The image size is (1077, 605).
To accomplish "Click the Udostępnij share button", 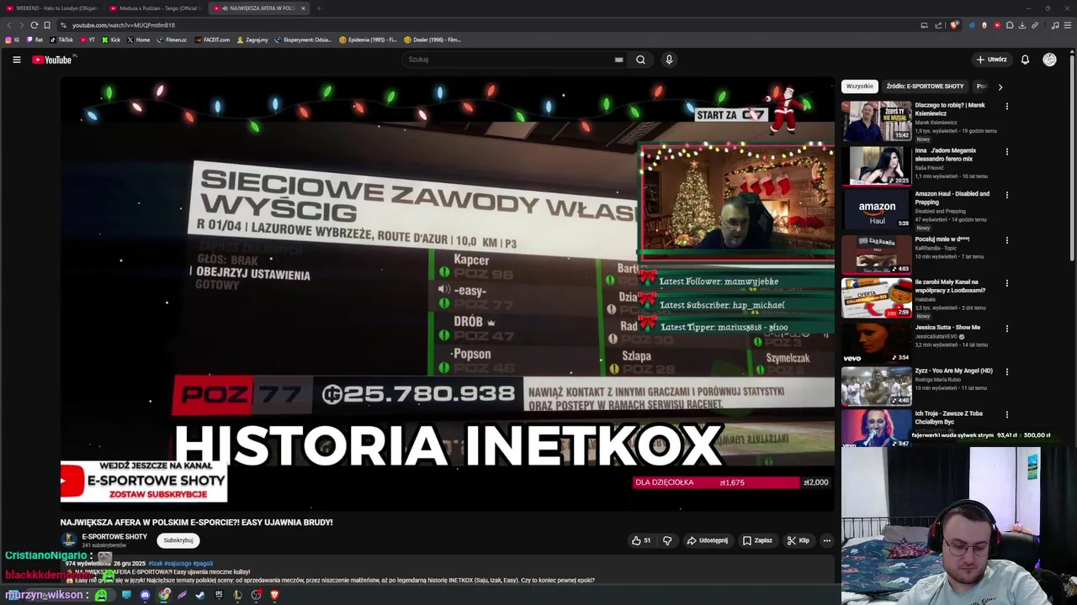I will (707, 540).
